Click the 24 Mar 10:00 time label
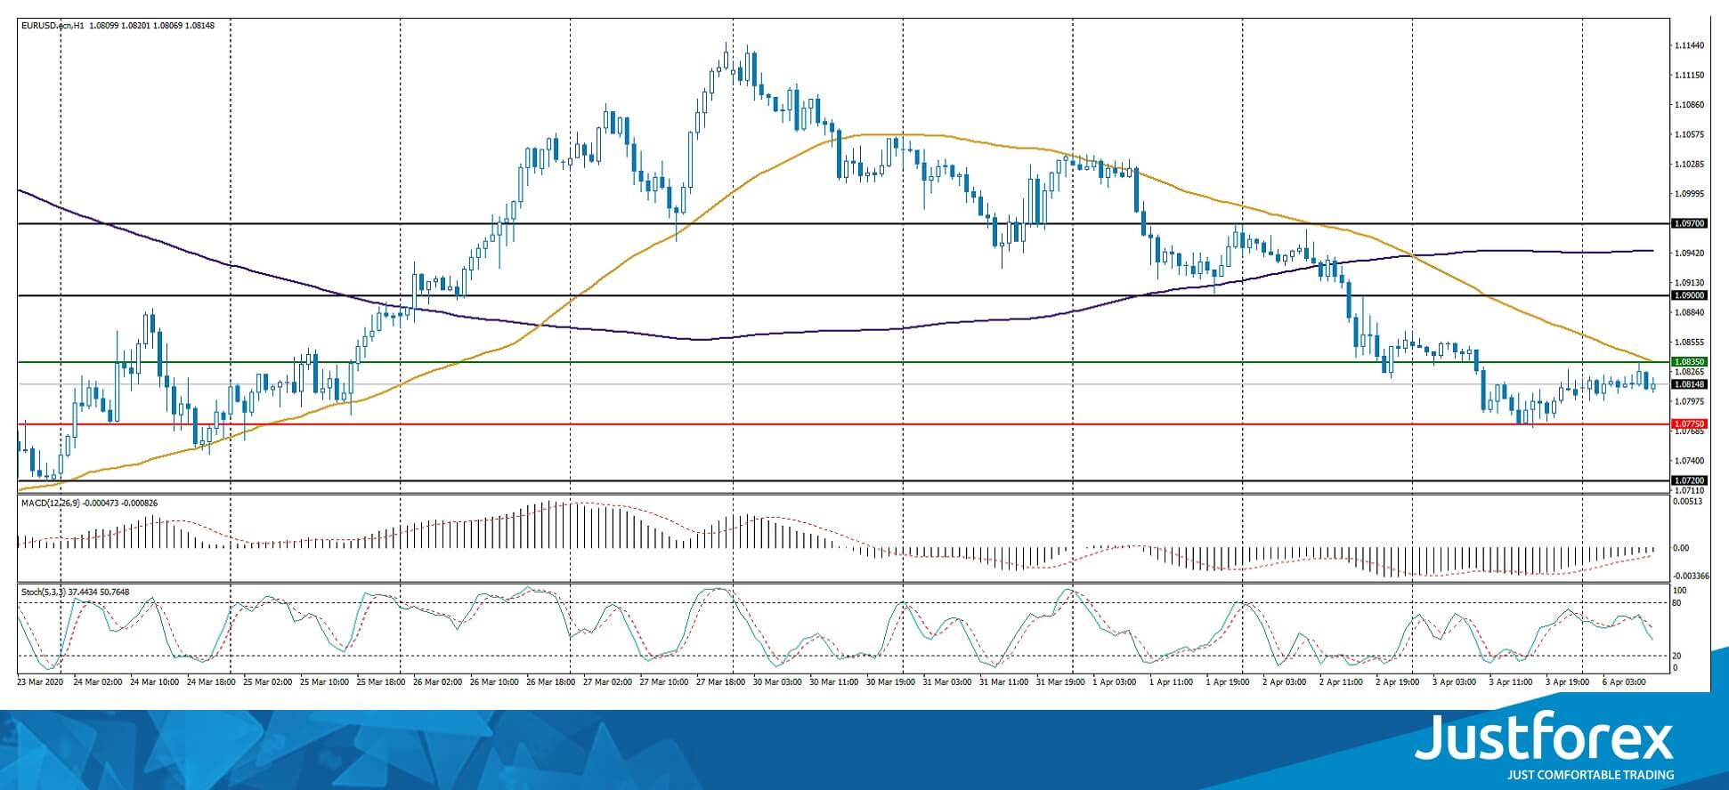This screenshot has height=790, width=1729. tap(155, 682)
